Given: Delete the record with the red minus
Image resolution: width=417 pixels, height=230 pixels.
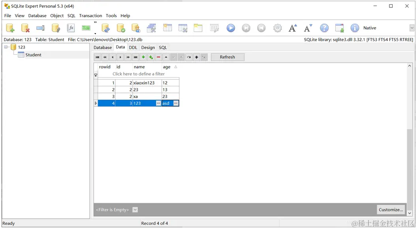Looking at the screenshot, I should [x=159, y=57].
